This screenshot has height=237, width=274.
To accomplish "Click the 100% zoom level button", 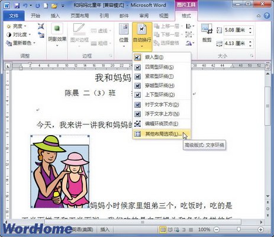I will [204, 230].
